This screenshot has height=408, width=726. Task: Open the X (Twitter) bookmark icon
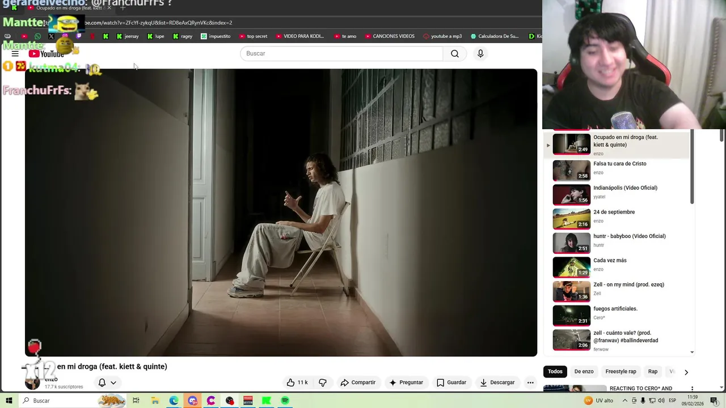point(51,36)
